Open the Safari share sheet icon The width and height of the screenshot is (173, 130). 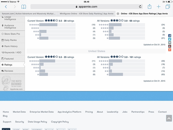pos(150,6)
